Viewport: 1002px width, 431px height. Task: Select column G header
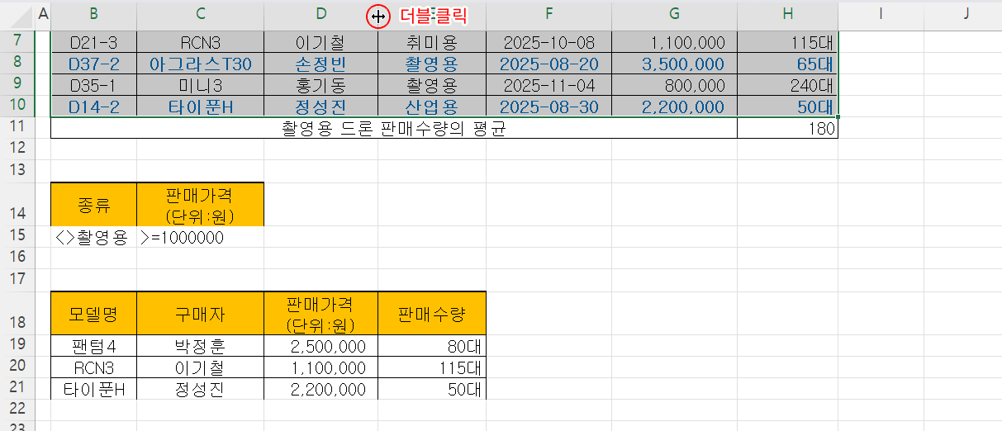pyautogui.click(x=674, y=15)
